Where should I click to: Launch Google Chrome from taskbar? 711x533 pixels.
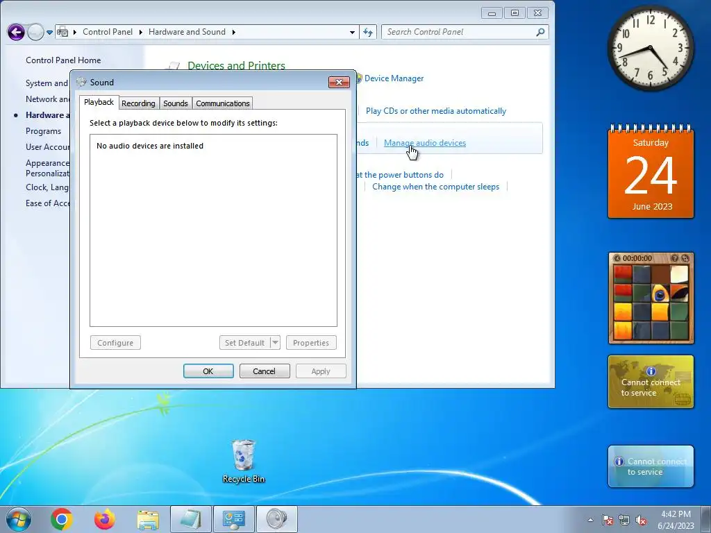(x=62, y=519)
